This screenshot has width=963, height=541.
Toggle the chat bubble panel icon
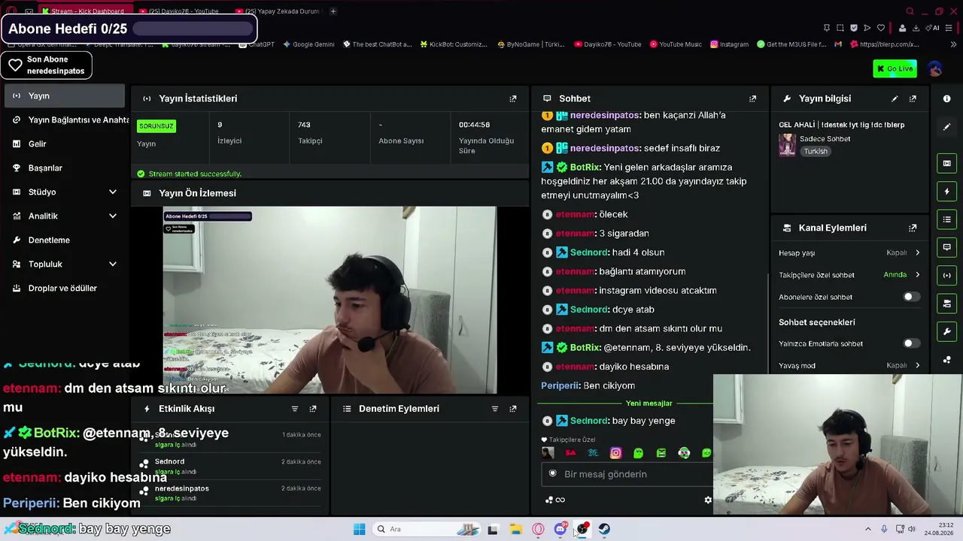[x=946, y=247]
